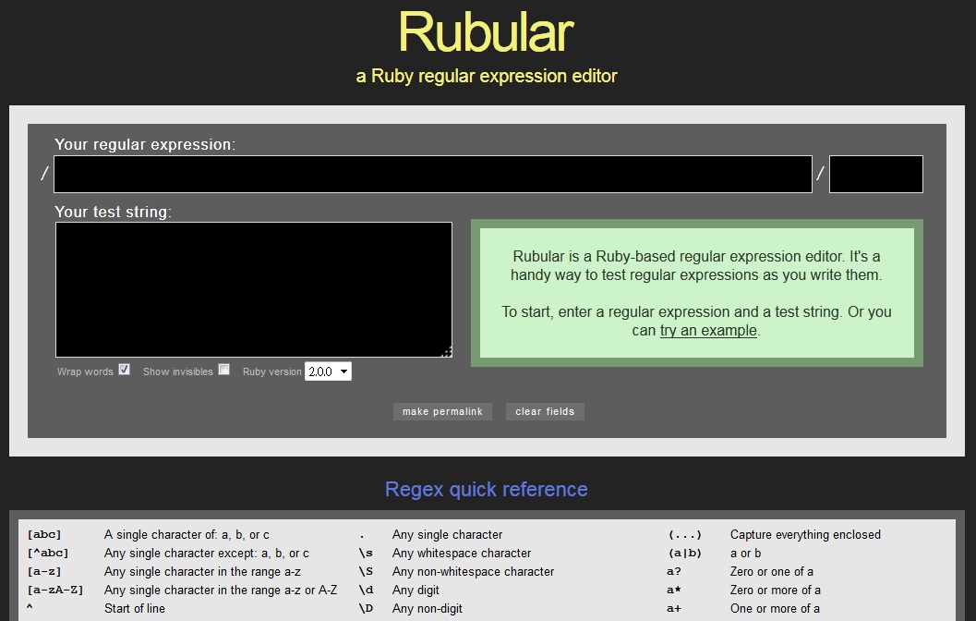
Task: Click the \D non-digit reference code
Action: tap(366, 609)
